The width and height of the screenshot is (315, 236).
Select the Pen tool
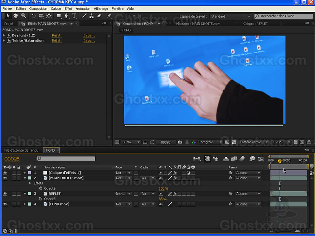click(x=66, y=16)
